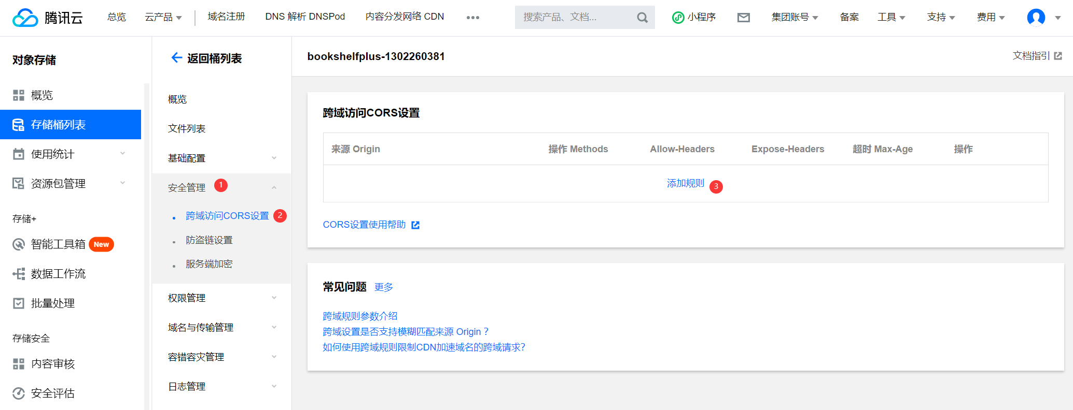Click the 添加规则 link
Image resolution: width=1073 pixels, height=410 pixels.
(x=685, y=183)
